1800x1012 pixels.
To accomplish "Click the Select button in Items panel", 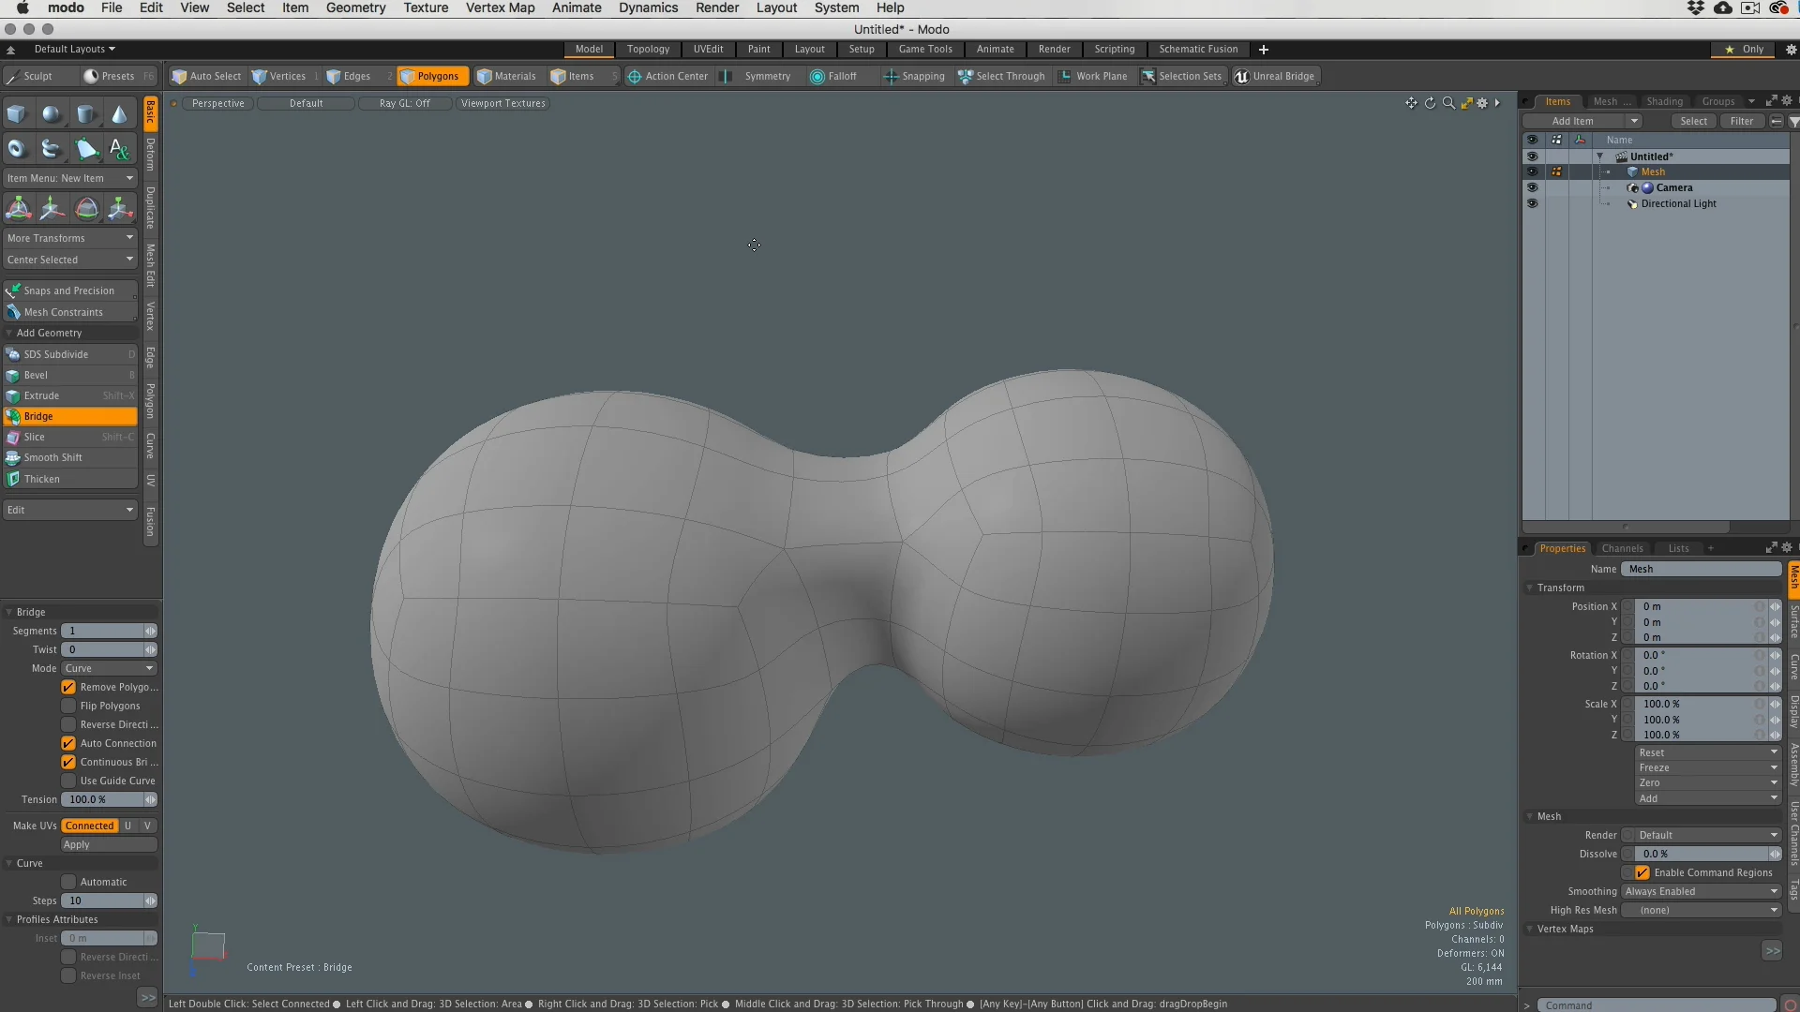I will [1693, 122].
